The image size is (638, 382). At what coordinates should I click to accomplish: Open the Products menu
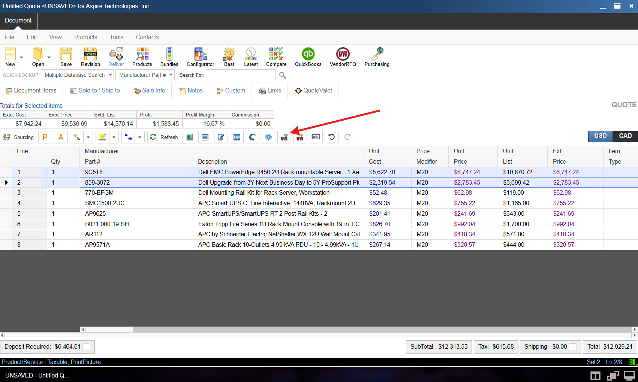coord(85,37)
